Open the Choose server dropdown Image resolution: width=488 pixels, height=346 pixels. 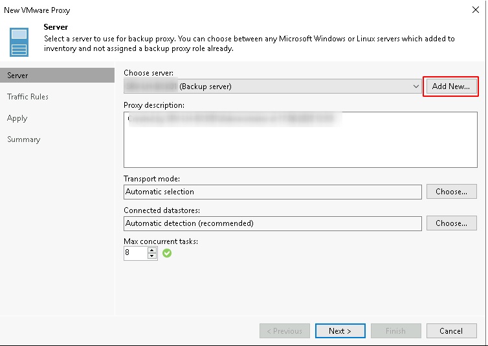tap(272, 86)
